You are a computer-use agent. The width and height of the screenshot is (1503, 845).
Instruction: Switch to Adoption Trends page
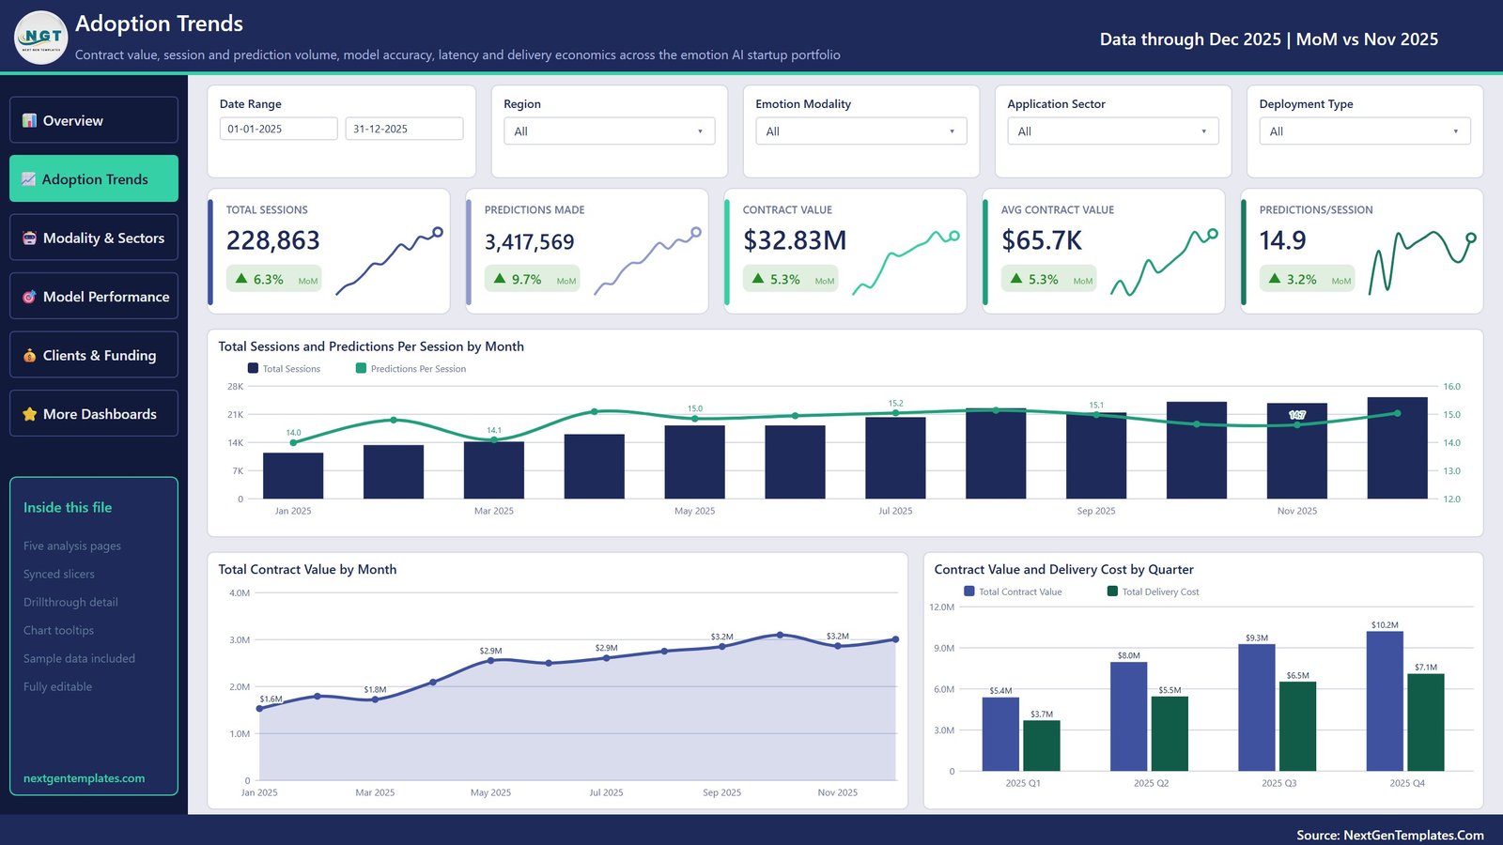[94, 178]
